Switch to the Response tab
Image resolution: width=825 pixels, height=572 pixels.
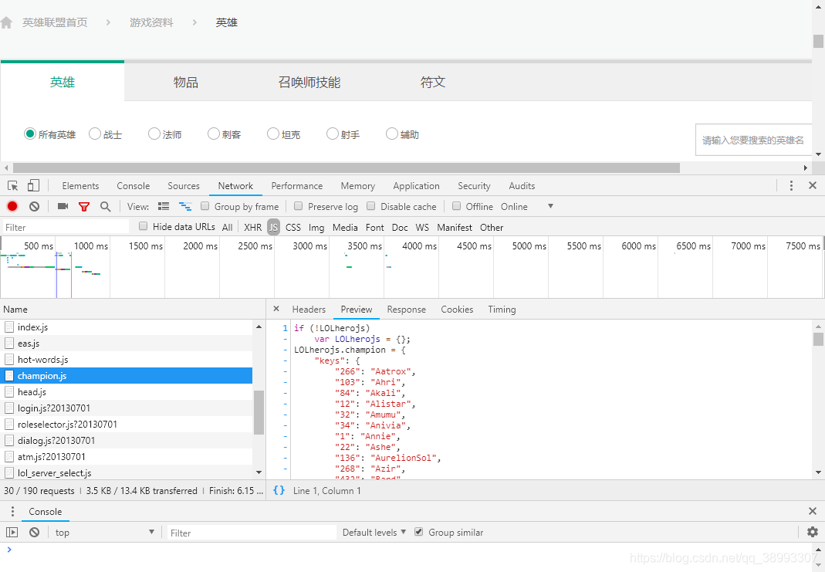click(406, 310)
